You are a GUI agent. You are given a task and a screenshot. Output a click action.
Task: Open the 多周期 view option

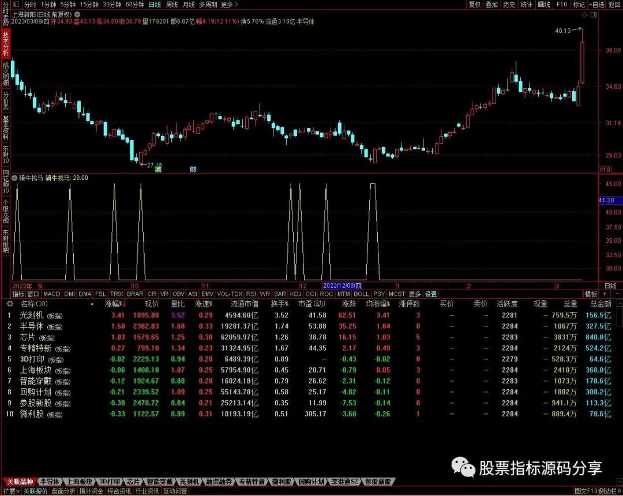[208, 5]
